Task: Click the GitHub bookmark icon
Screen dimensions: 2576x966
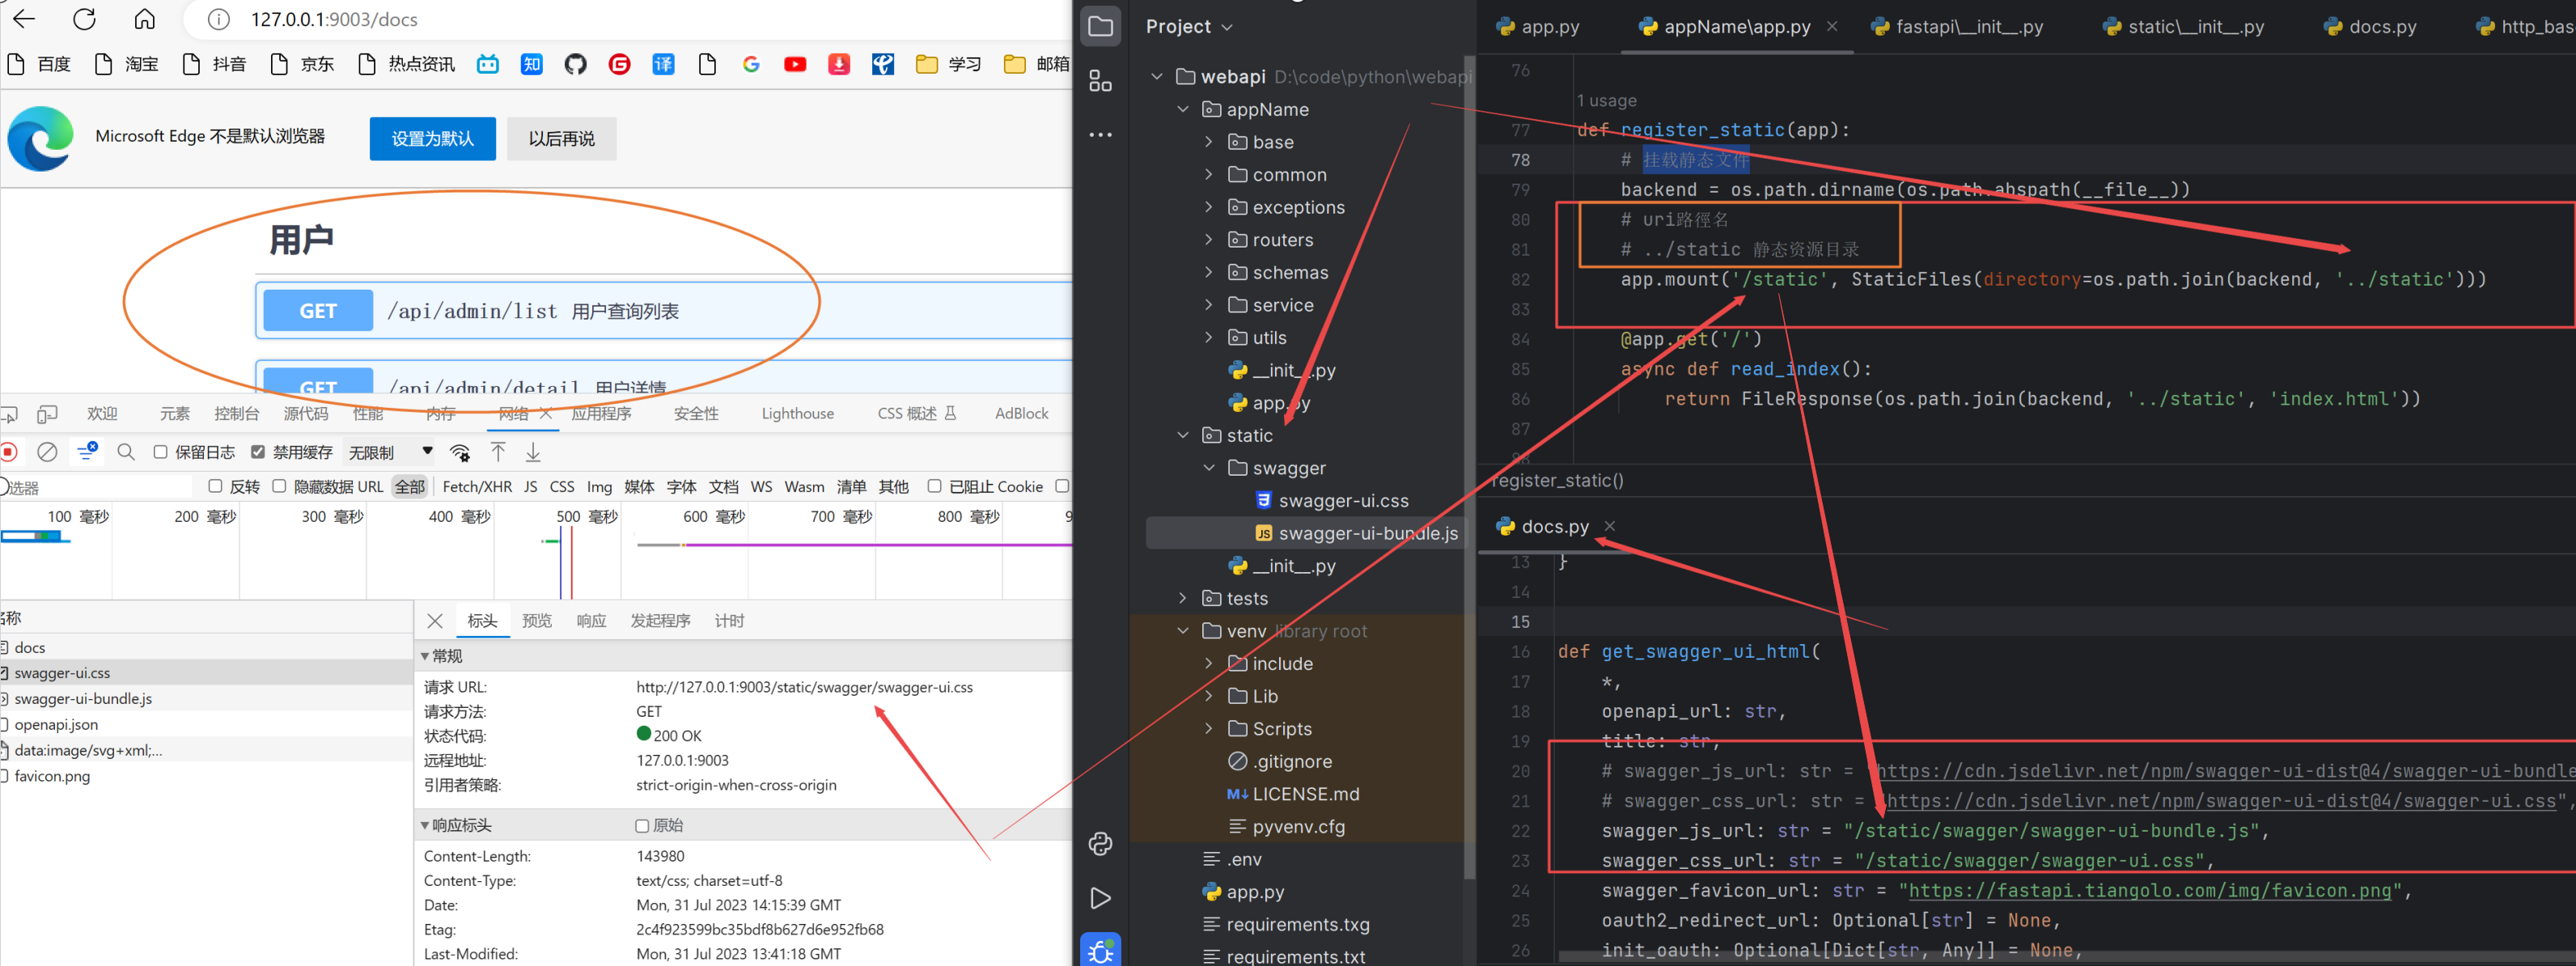Action: 575,64
